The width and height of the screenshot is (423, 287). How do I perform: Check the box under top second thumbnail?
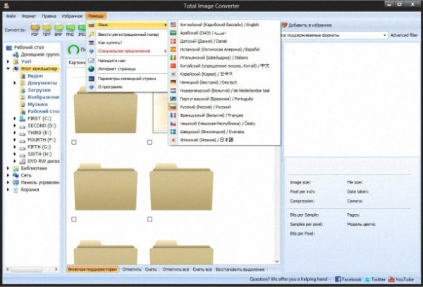(x=149, y=142)
